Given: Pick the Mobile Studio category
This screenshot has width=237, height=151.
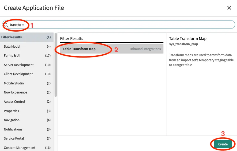Looking at the screenshot, I should [x=26, y=83].
